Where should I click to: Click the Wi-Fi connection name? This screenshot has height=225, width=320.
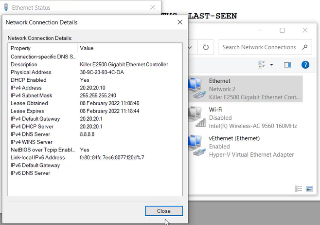(216, 110)
